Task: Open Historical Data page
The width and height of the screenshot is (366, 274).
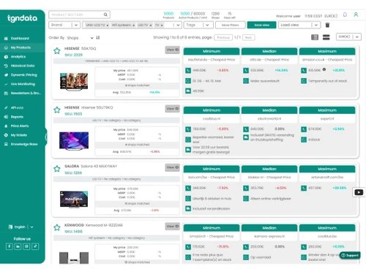Action: point(23,66)
